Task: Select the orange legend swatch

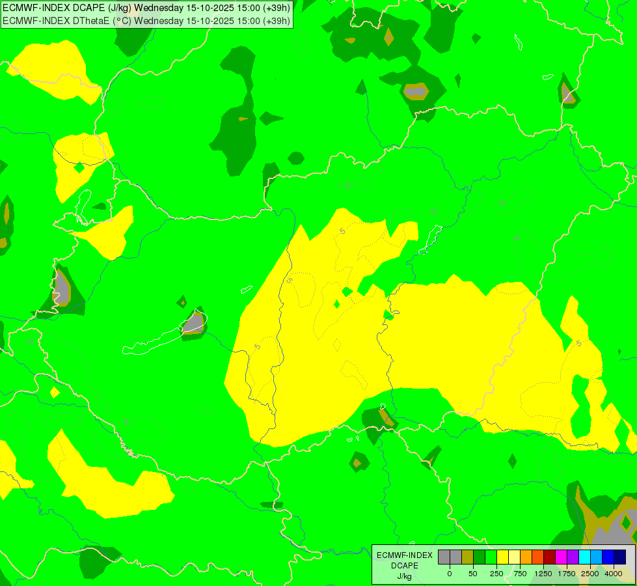Action: click(526, 557)
